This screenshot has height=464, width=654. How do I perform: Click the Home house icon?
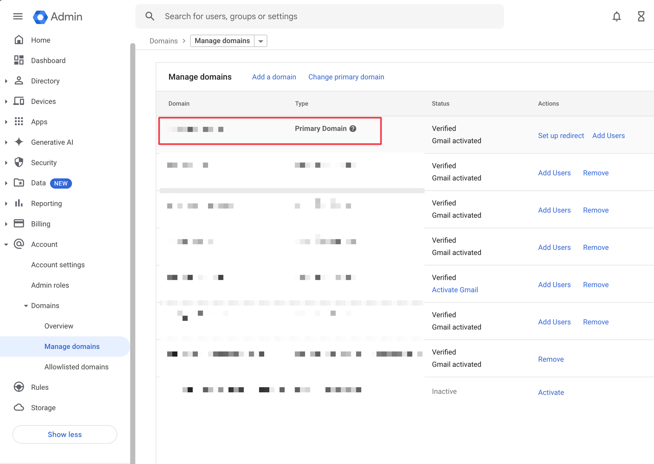pos(19,40)
